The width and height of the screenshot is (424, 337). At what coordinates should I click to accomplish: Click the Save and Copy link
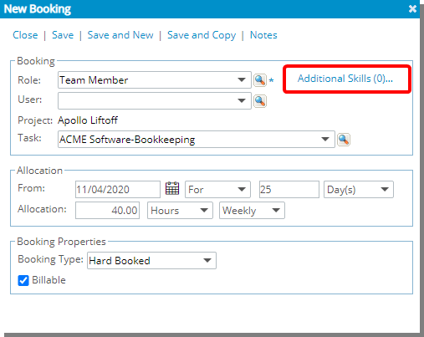pos(202,35)
